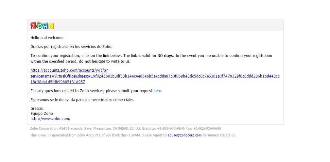Click the Zoho logo in header
Screen dimensions: 330x162
tap(42, 25)
